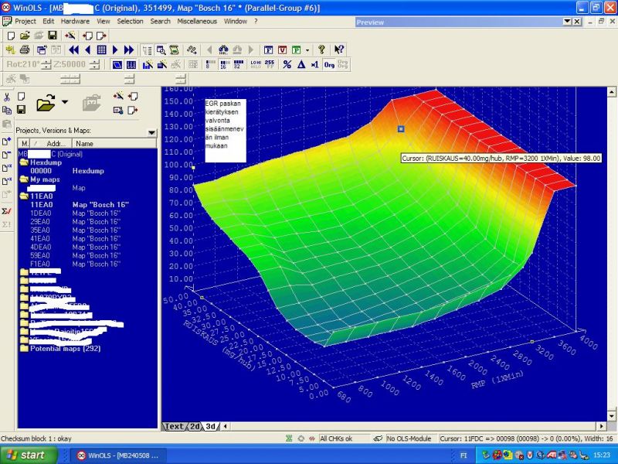The height and width of the screenshot is (464, 618).
Task: Click the blue F window icon
Action: pos(268,50)
